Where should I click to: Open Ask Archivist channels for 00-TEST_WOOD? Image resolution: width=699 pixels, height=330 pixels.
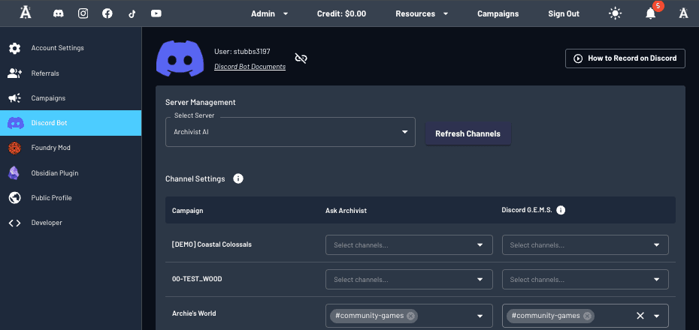tap(409, 280)
